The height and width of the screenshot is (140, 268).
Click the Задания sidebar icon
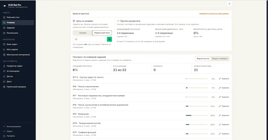tap(4, 28)
